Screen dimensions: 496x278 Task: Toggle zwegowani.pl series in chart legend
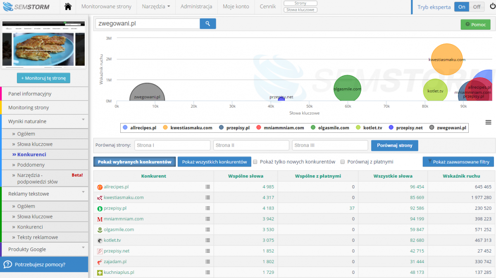[448, 128]
